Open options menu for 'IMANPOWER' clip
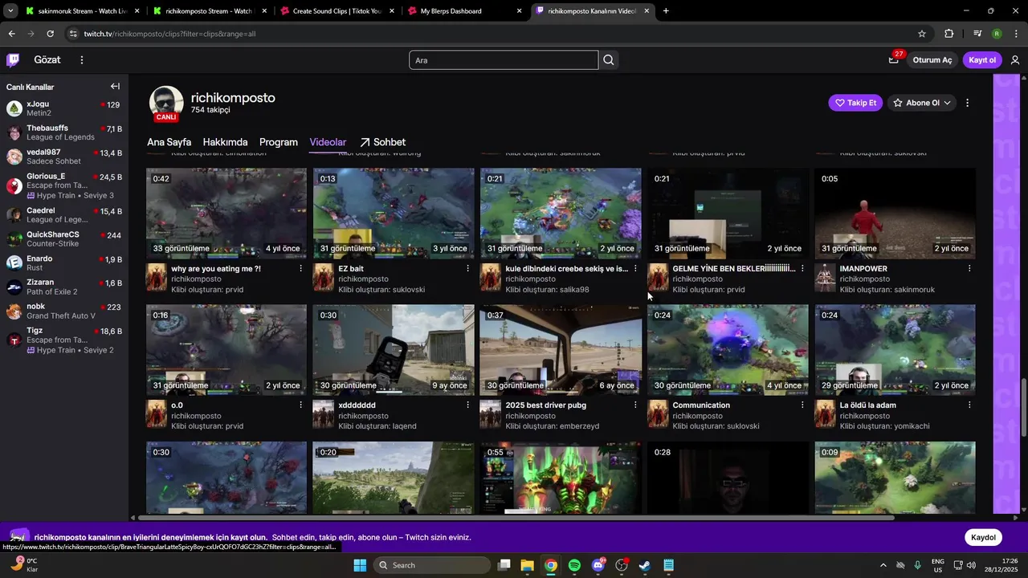The image size is (1028, 578). [x=969, y=269]
